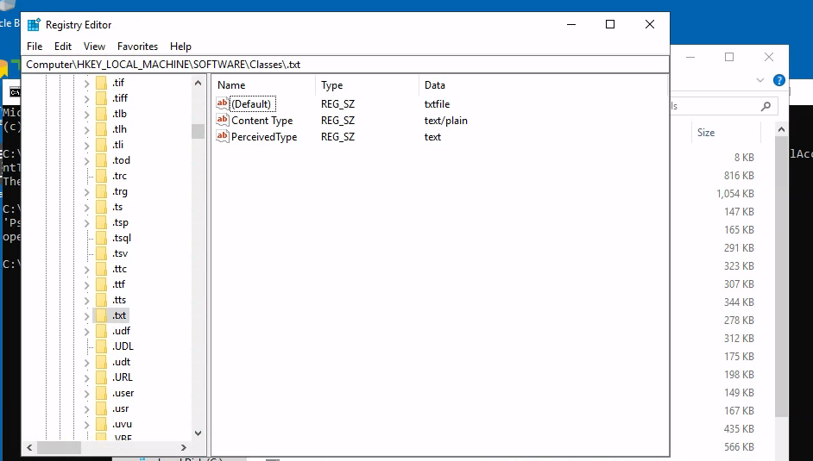Select the .udt key folder icon
813x461 pixels.
(x=102, y=362)
